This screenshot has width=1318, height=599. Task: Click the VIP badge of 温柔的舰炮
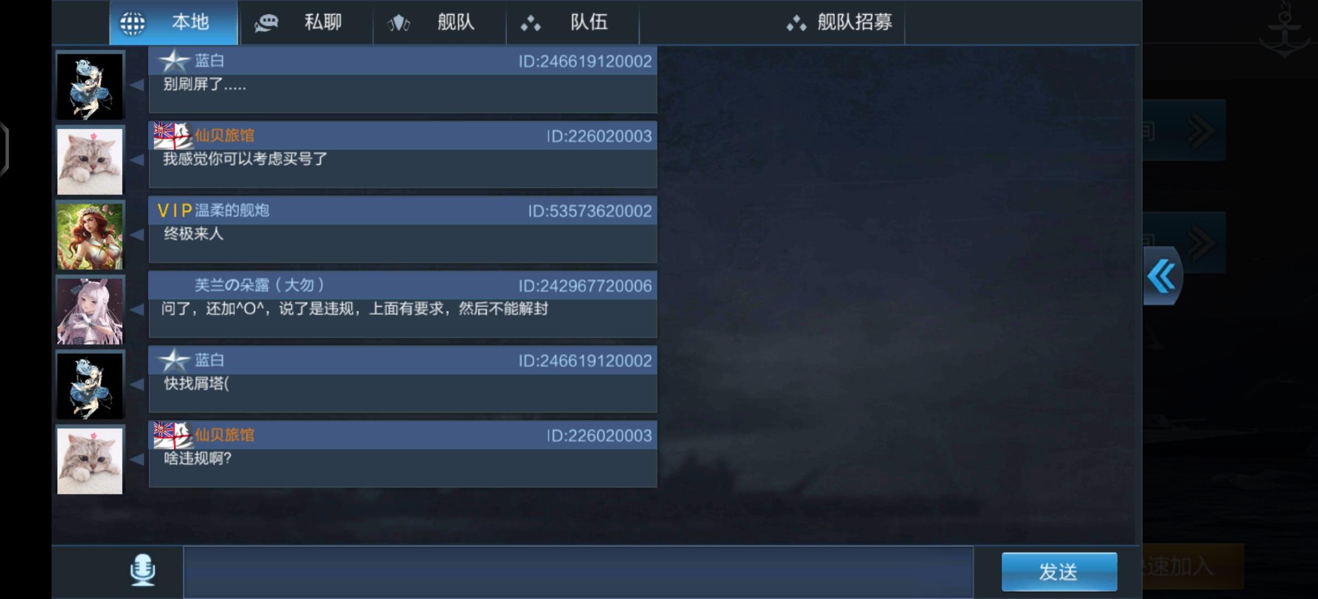[174, 211]
